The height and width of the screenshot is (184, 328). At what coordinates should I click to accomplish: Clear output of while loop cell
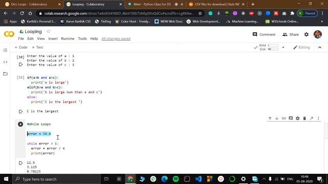tap(20, 163)
